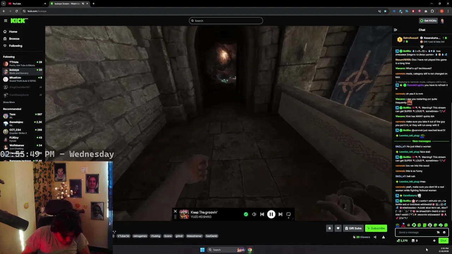Select the grindr tag
This screenshot has width=452, height=254.
(x=179, y=236)
